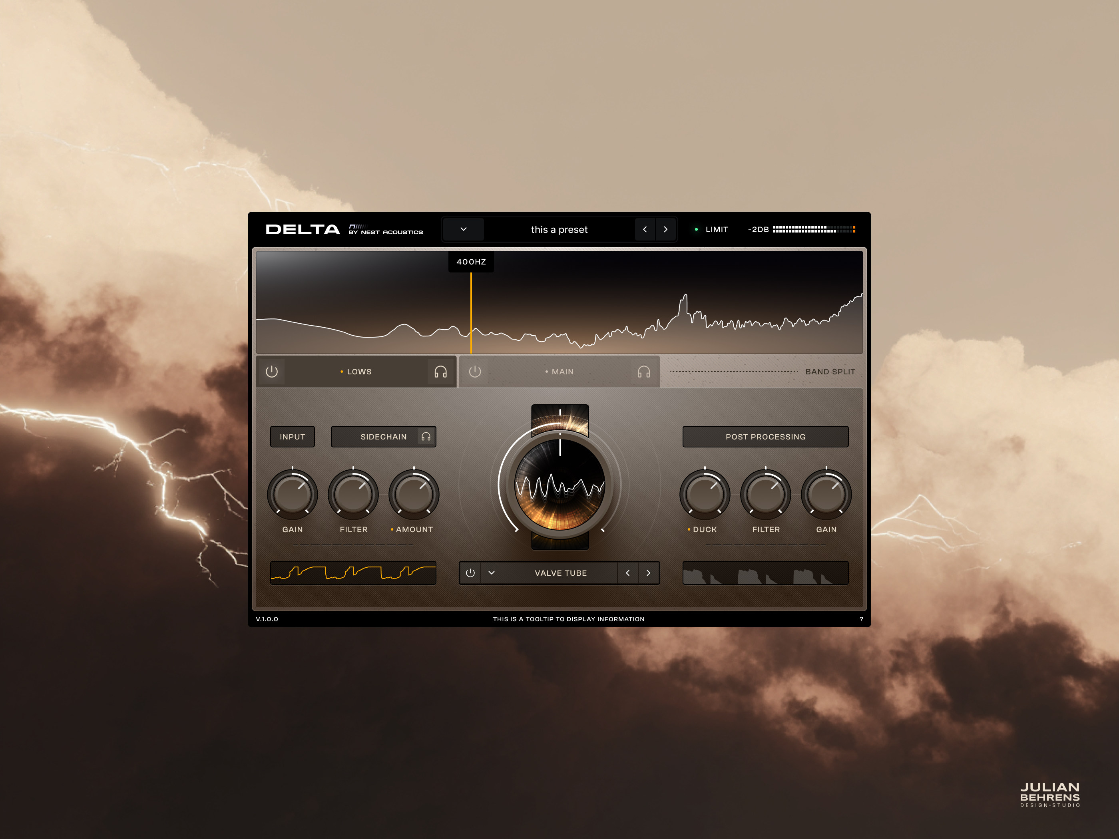Open POST PROCESSING section
Screen dimensions: 1119x839
click(765, 436)
